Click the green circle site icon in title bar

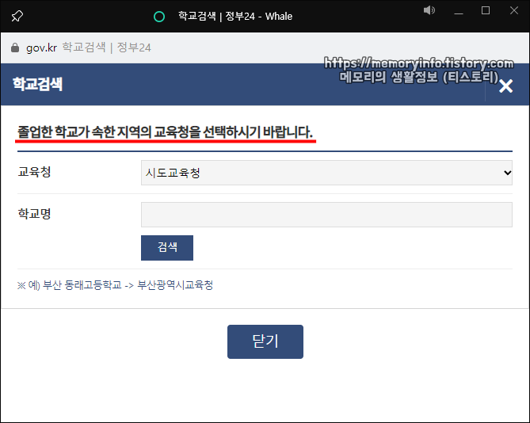[x=159, y=17]
